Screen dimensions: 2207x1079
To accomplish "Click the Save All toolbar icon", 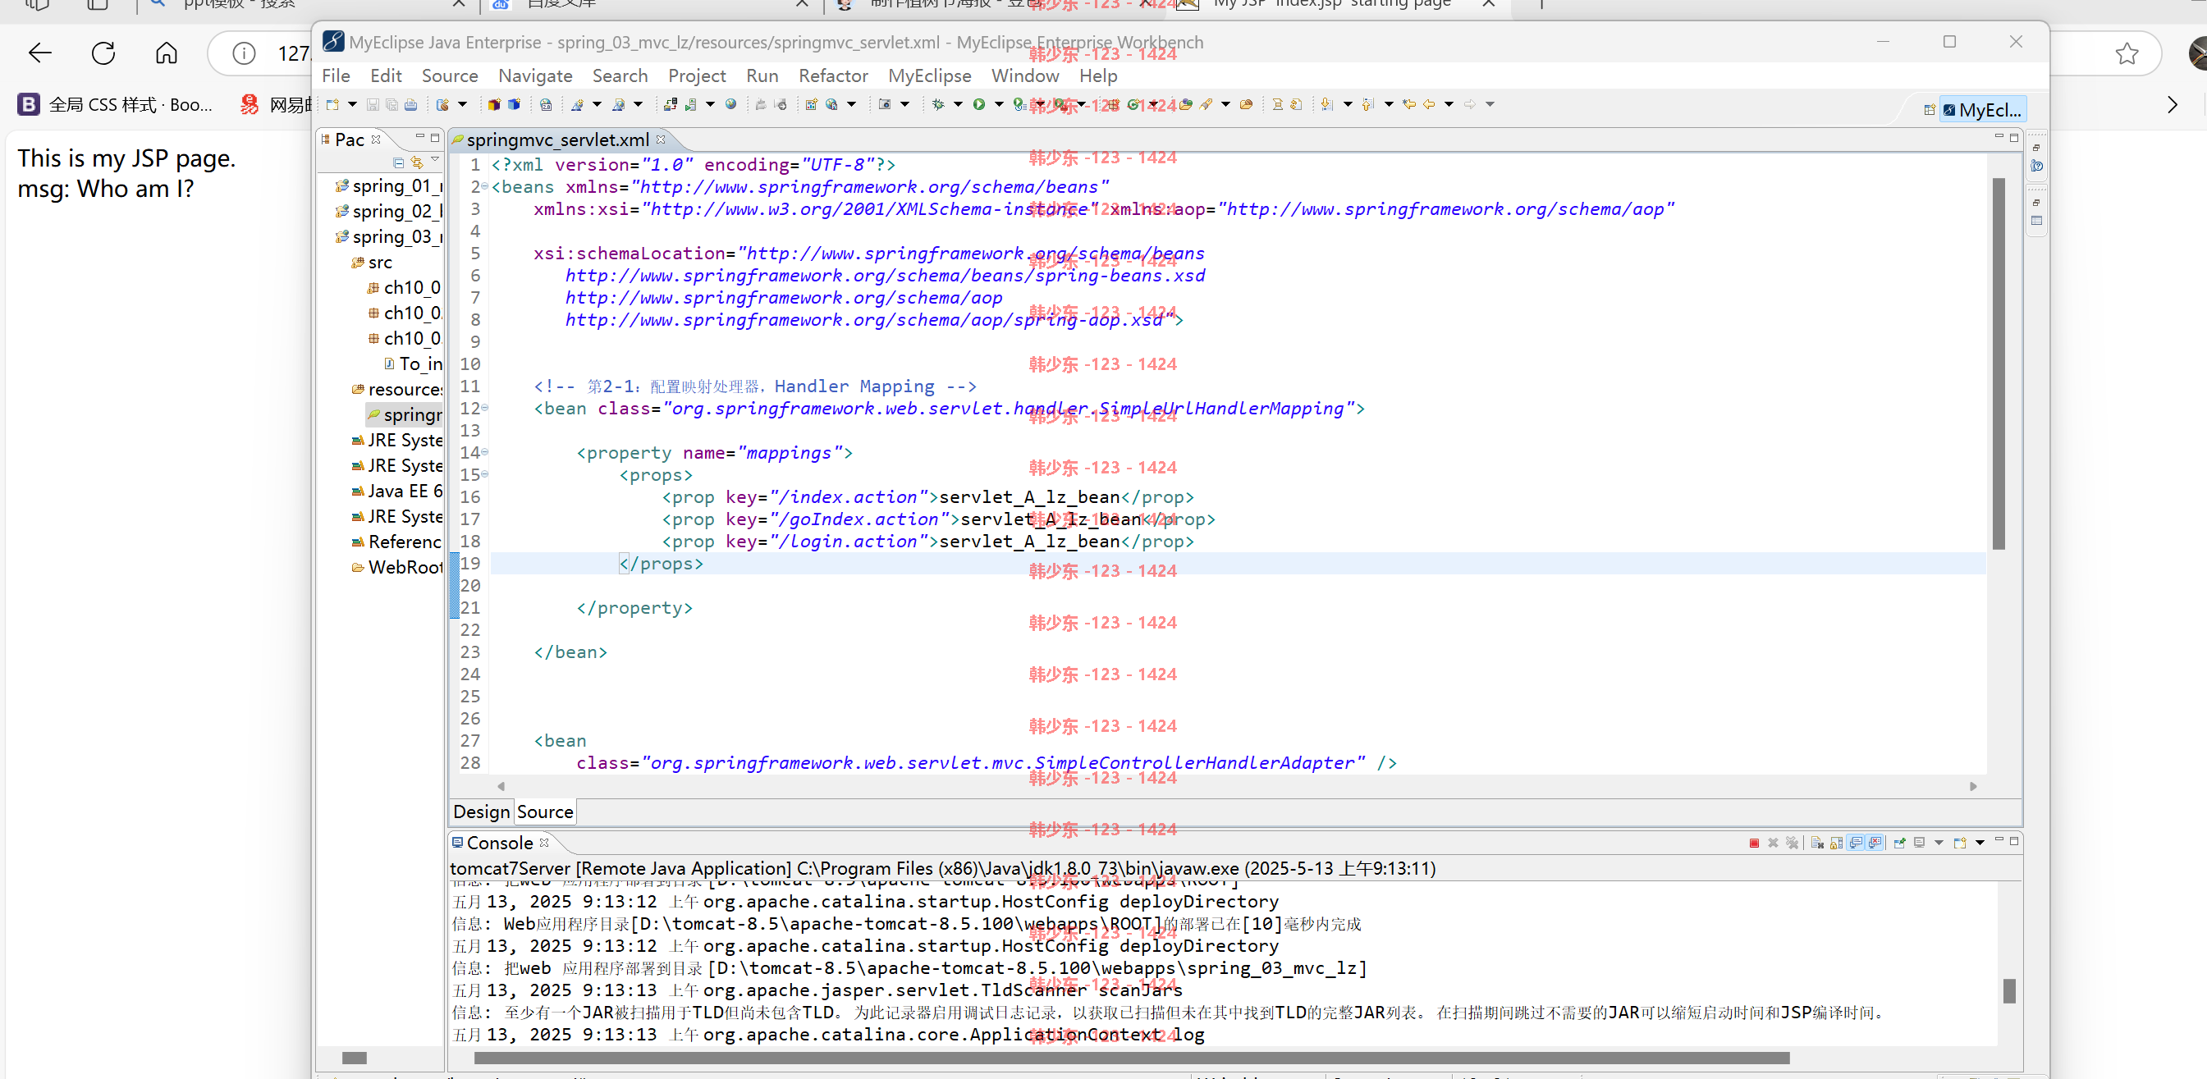I will (391, 104).
